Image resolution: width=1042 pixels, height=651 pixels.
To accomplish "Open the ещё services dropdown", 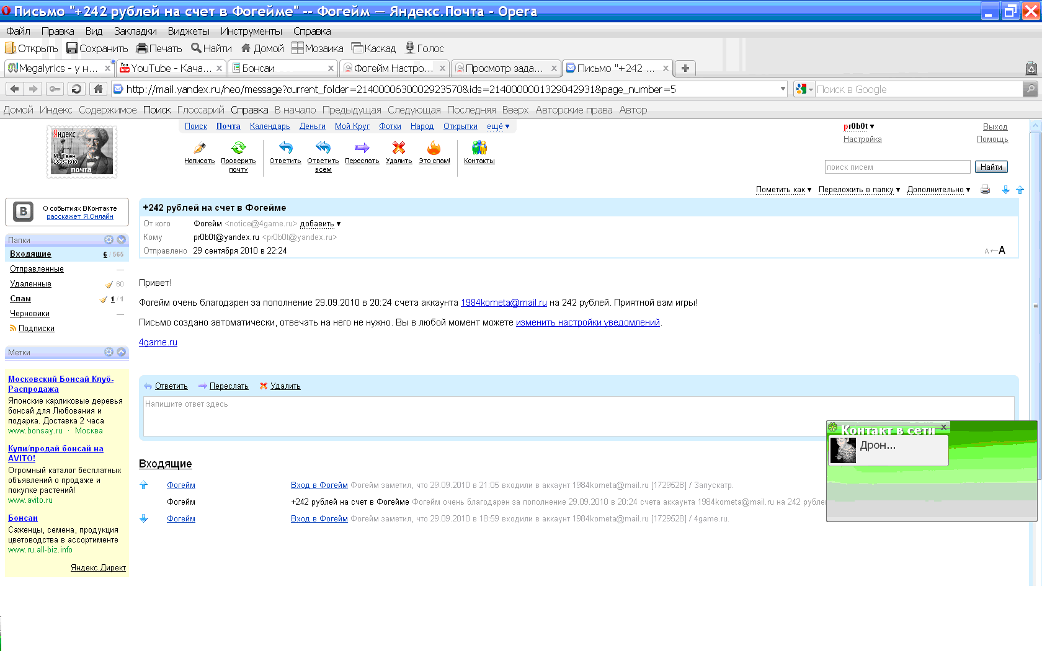I will pyautogui.click(x=498, y=126).
